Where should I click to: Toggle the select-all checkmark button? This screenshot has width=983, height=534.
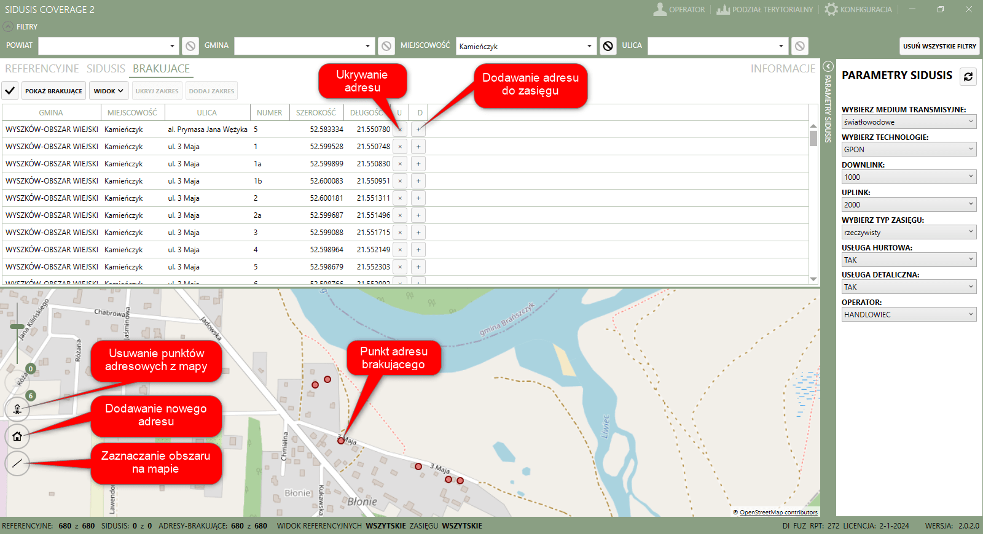[10, 91]
